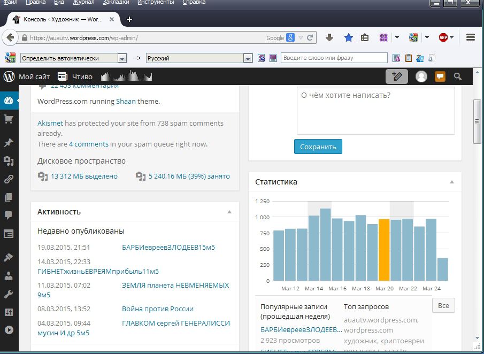Click the Сохранить button

(318, 147)
